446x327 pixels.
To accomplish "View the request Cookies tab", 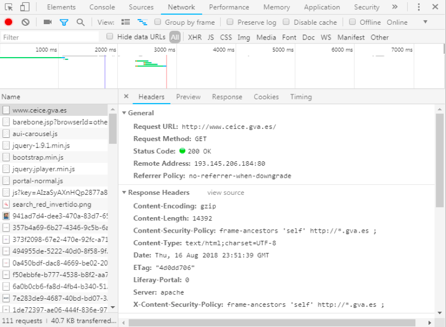I will coord(266,97).
